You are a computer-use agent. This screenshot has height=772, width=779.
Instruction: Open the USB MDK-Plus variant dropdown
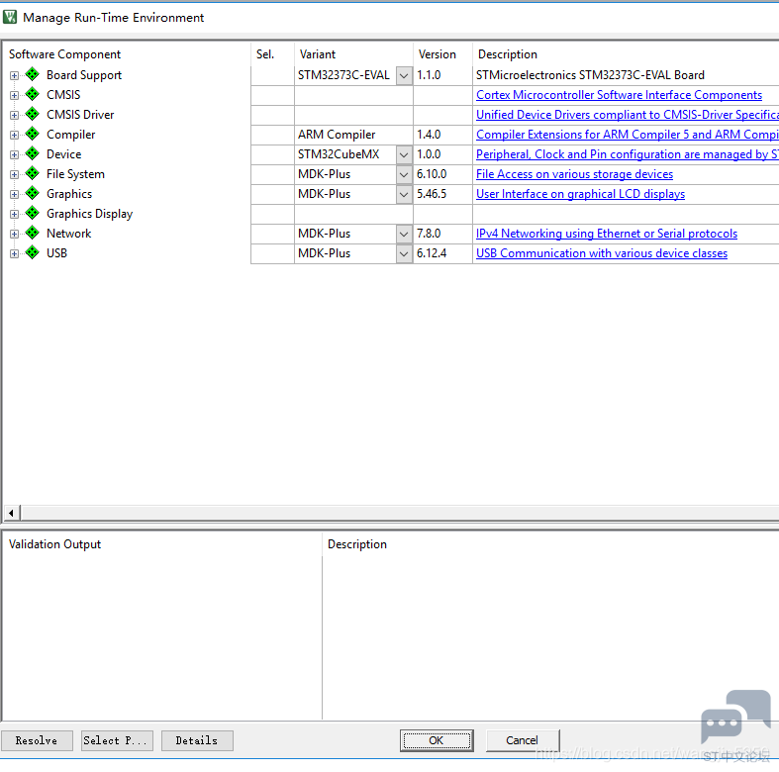point(404,253)
